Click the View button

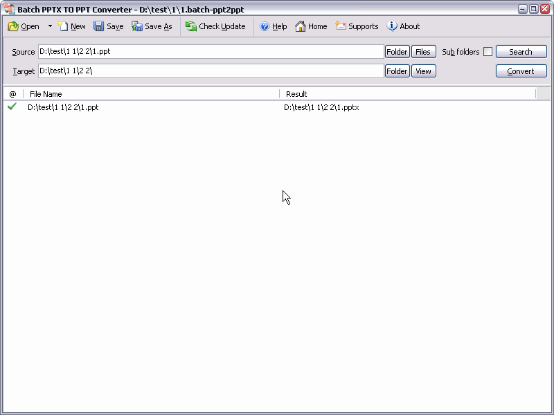coord(423,71)
